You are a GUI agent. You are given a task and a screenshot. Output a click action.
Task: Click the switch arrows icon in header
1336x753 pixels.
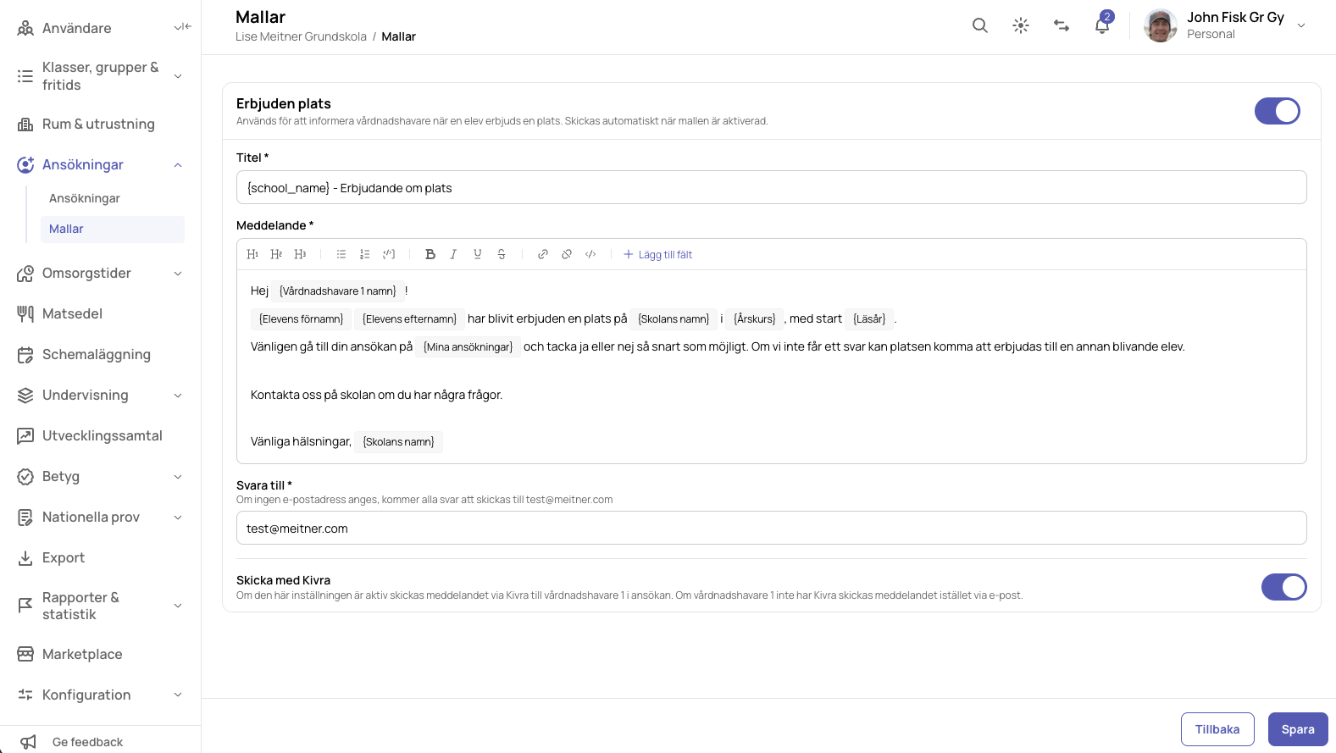(1062, 25)
